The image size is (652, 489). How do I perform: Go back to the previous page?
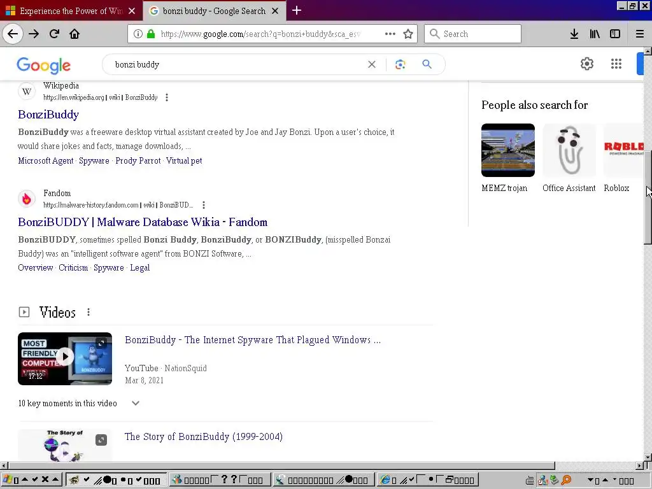13,34
